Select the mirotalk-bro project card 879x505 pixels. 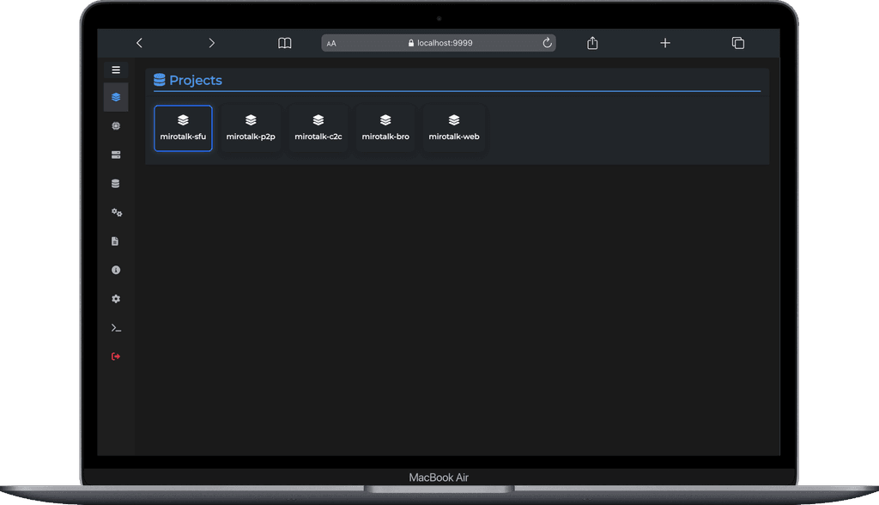(385, 128)
